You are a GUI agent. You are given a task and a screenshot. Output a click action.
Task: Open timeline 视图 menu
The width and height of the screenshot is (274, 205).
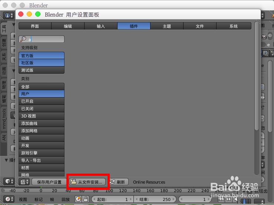(x=23, y=199)
